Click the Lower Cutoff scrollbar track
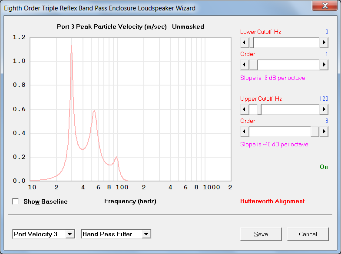 point(286,43)
